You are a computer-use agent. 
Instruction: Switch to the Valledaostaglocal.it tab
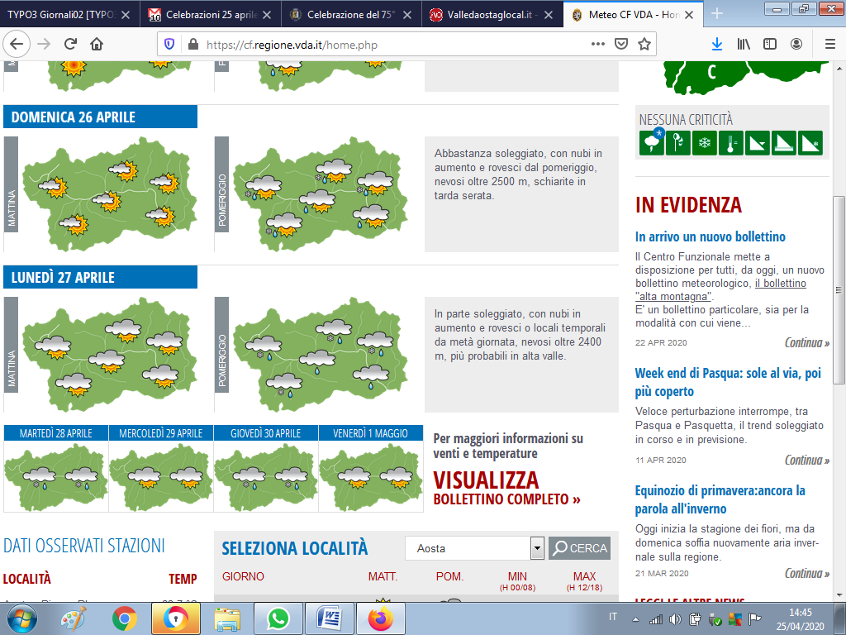click(493, 14)
